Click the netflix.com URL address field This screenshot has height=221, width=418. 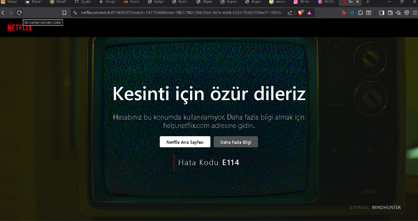tap(183, 13)
